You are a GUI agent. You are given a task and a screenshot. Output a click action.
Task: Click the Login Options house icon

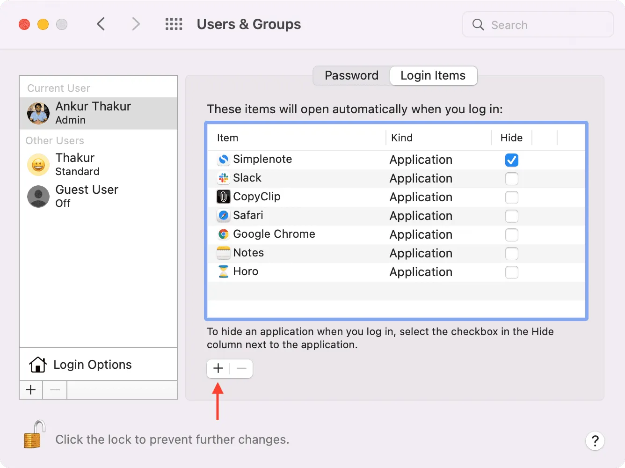[38, 365]
